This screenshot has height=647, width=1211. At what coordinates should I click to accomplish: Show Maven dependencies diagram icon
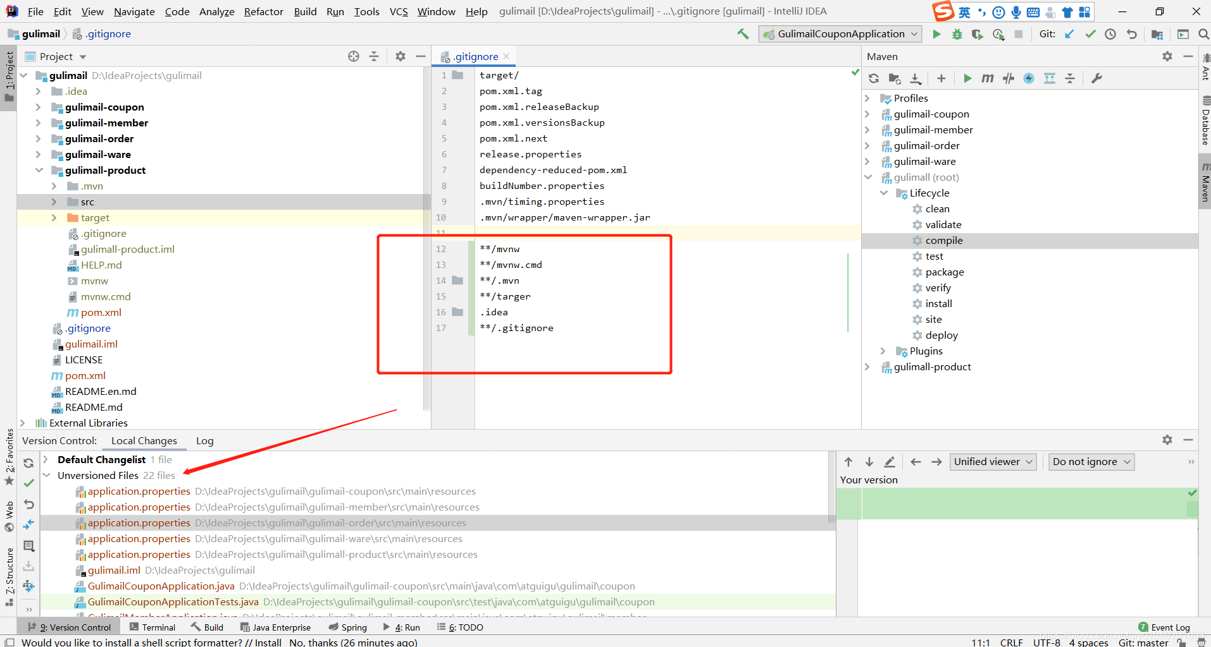1050,78
